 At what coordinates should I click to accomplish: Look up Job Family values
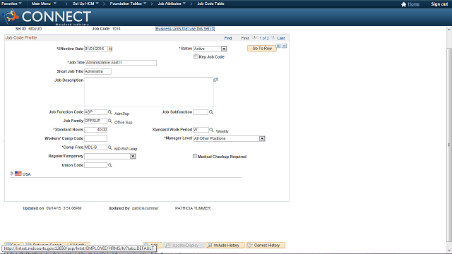point(110,121)
